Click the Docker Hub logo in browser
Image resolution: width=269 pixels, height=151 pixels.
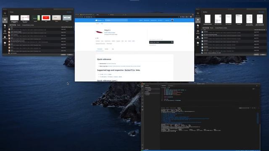click(100, 21)
